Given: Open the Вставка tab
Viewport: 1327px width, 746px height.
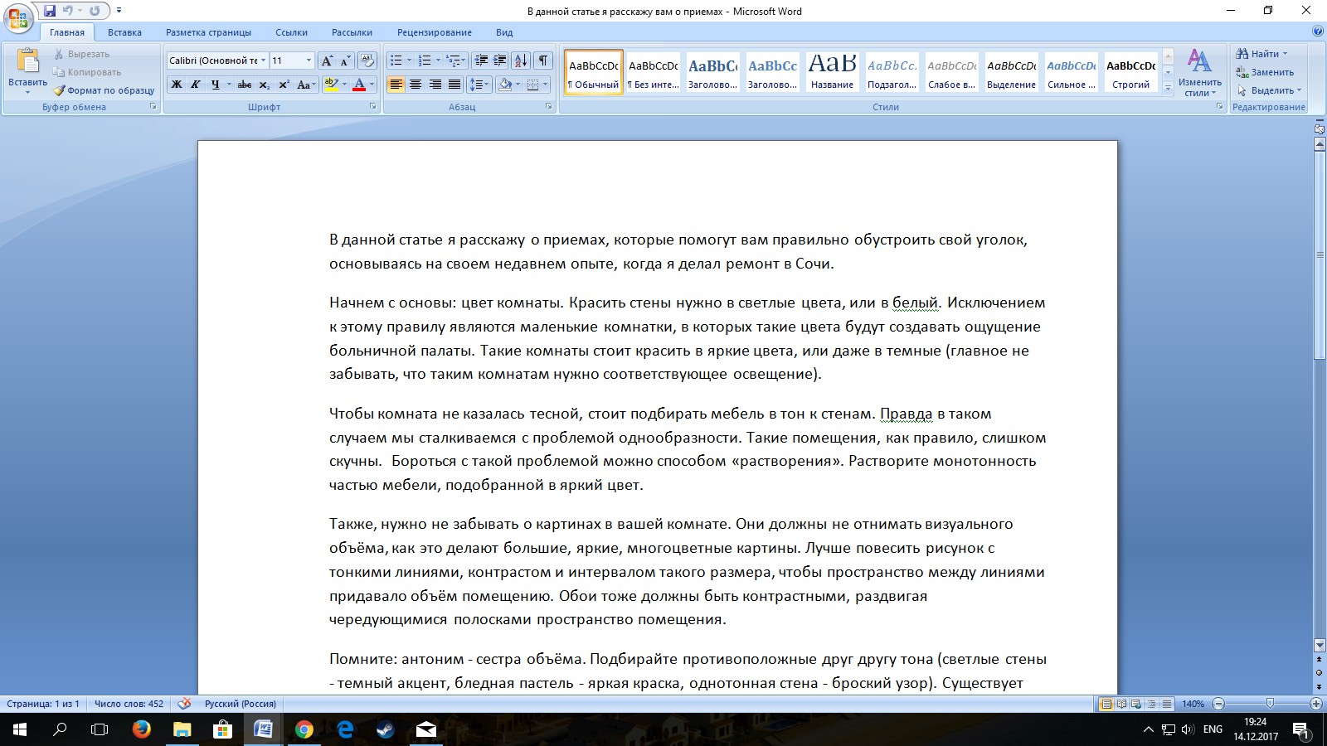Looking at the screenshot, I should click(x=124, y=32).
